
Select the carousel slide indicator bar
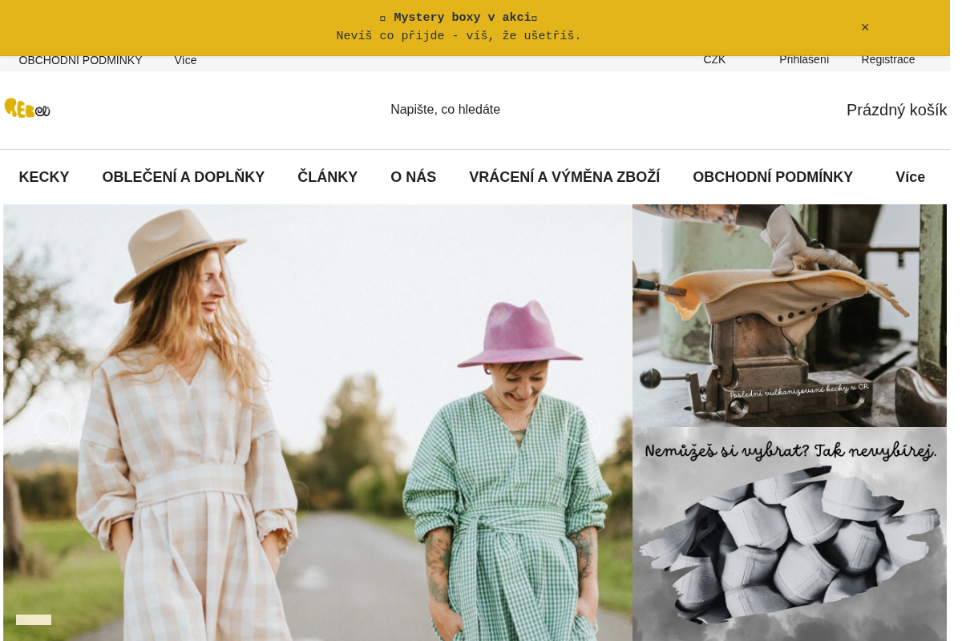click(x=34, y=619)
